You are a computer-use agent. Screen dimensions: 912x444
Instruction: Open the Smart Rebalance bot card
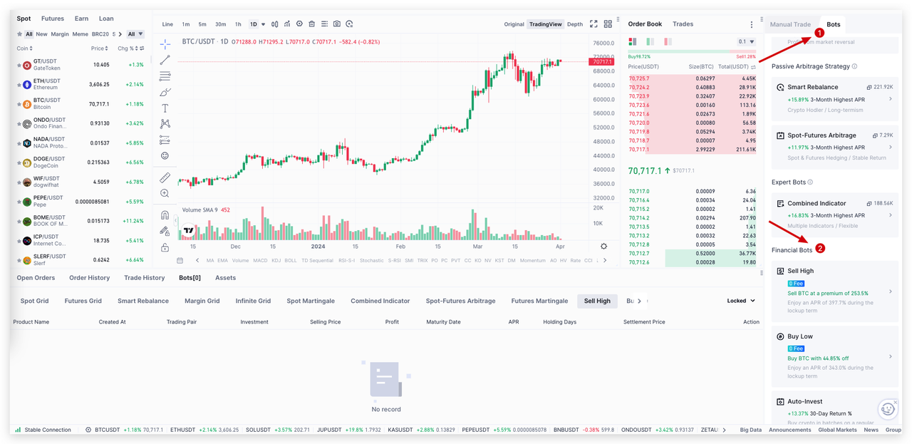[x=834, y=98]
